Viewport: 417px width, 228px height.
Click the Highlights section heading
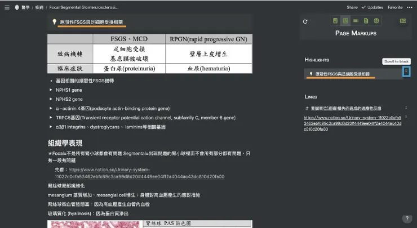(x=317, y=60)
